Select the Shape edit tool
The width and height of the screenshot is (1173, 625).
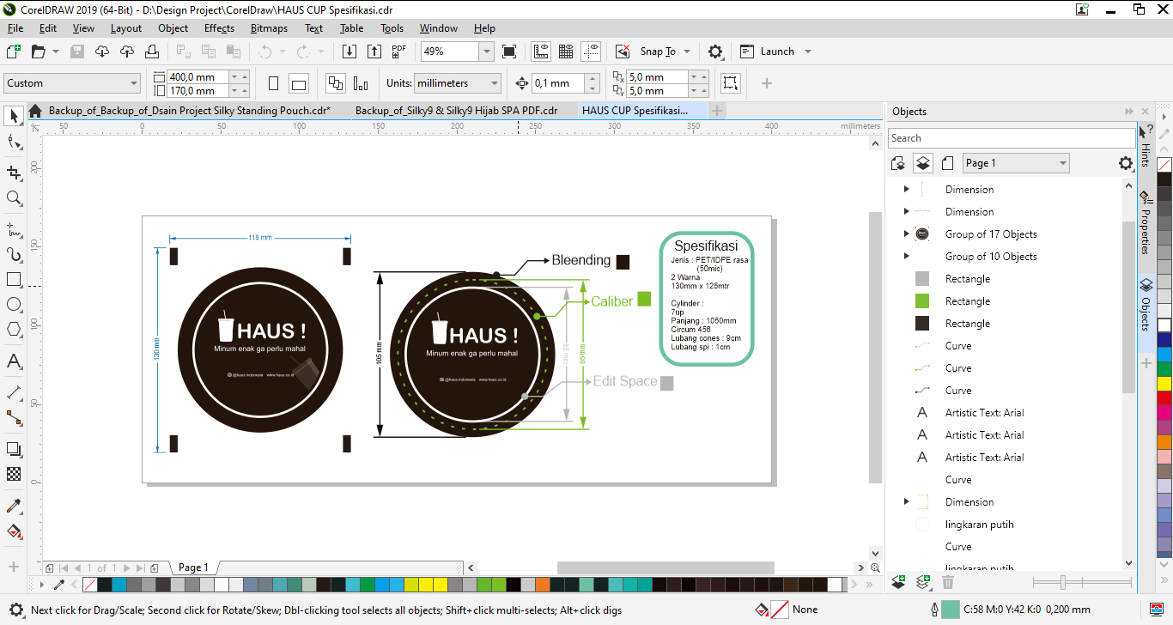(x=14, y=142)
